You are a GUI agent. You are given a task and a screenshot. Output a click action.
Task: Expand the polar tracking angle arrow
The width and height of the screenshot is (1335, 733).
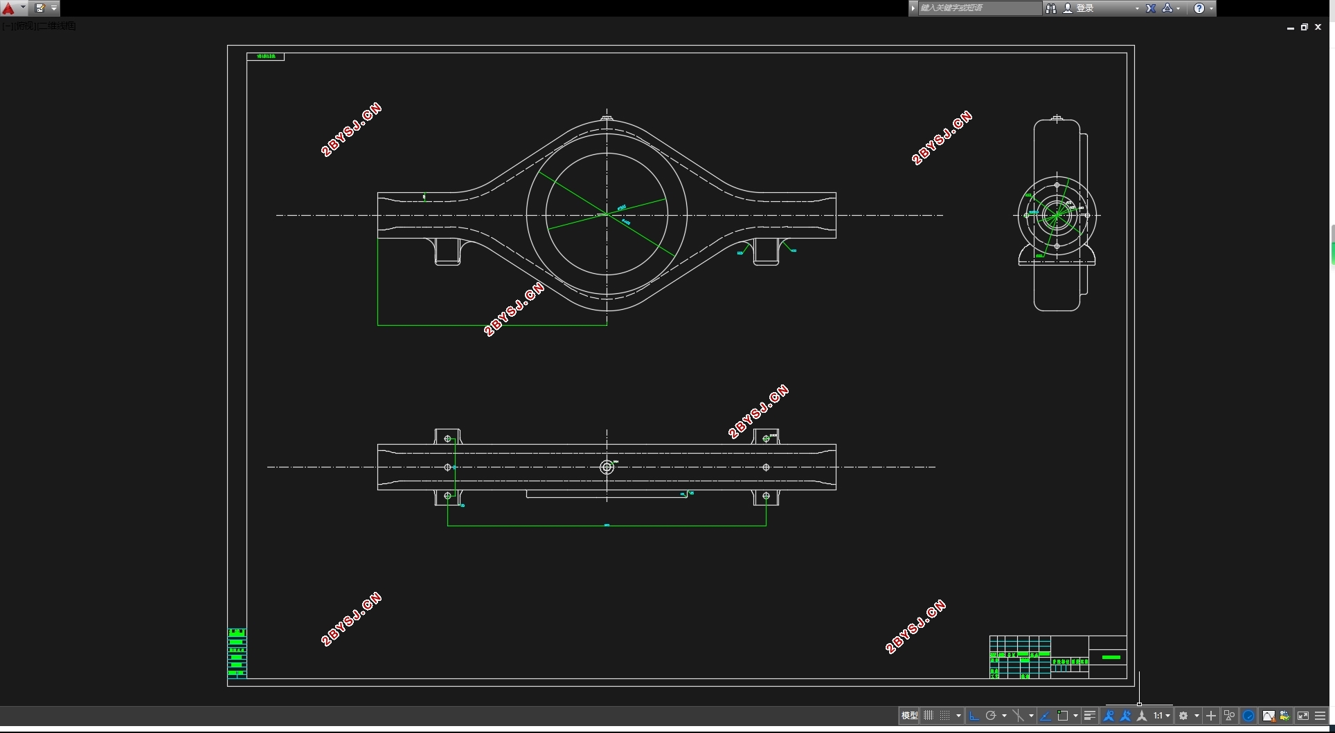point(1004,716)
